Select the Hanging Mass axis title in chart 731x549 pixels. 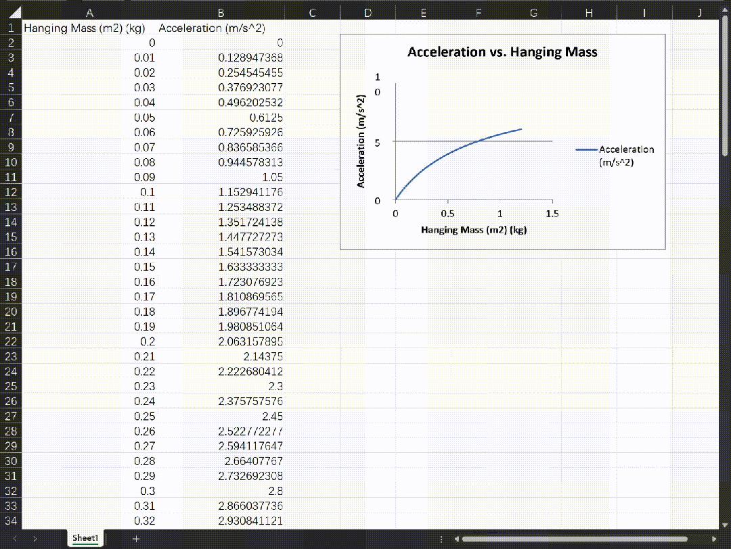[x=474, y=230]
